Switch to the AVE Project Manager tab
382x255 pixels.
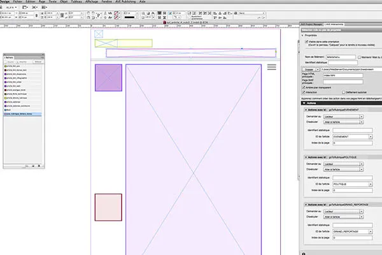tap(311, 24)
